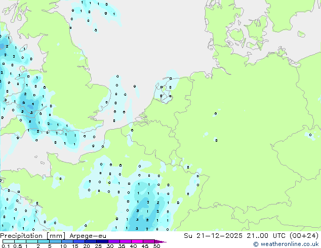The width and height of the screenshot is (321, 248).
Task: Select the Precipitation [mm] Arpege-eu title
Action: [53, 236]
